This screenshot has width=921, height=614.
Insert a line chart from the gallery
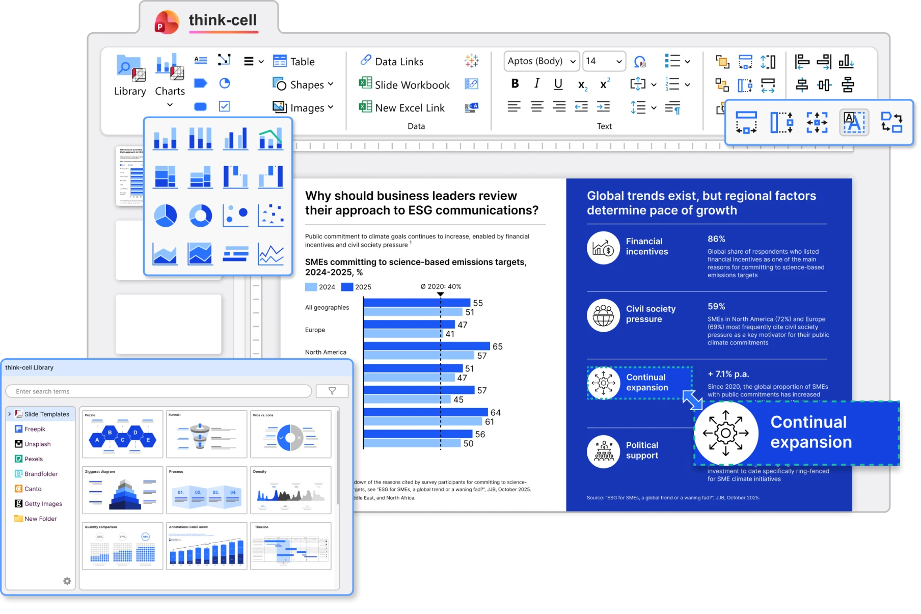click(x=270, y=254)
